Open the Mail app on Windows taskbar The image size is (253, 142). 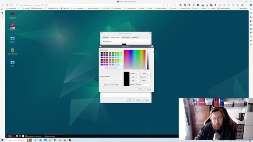tap(45, 140)
